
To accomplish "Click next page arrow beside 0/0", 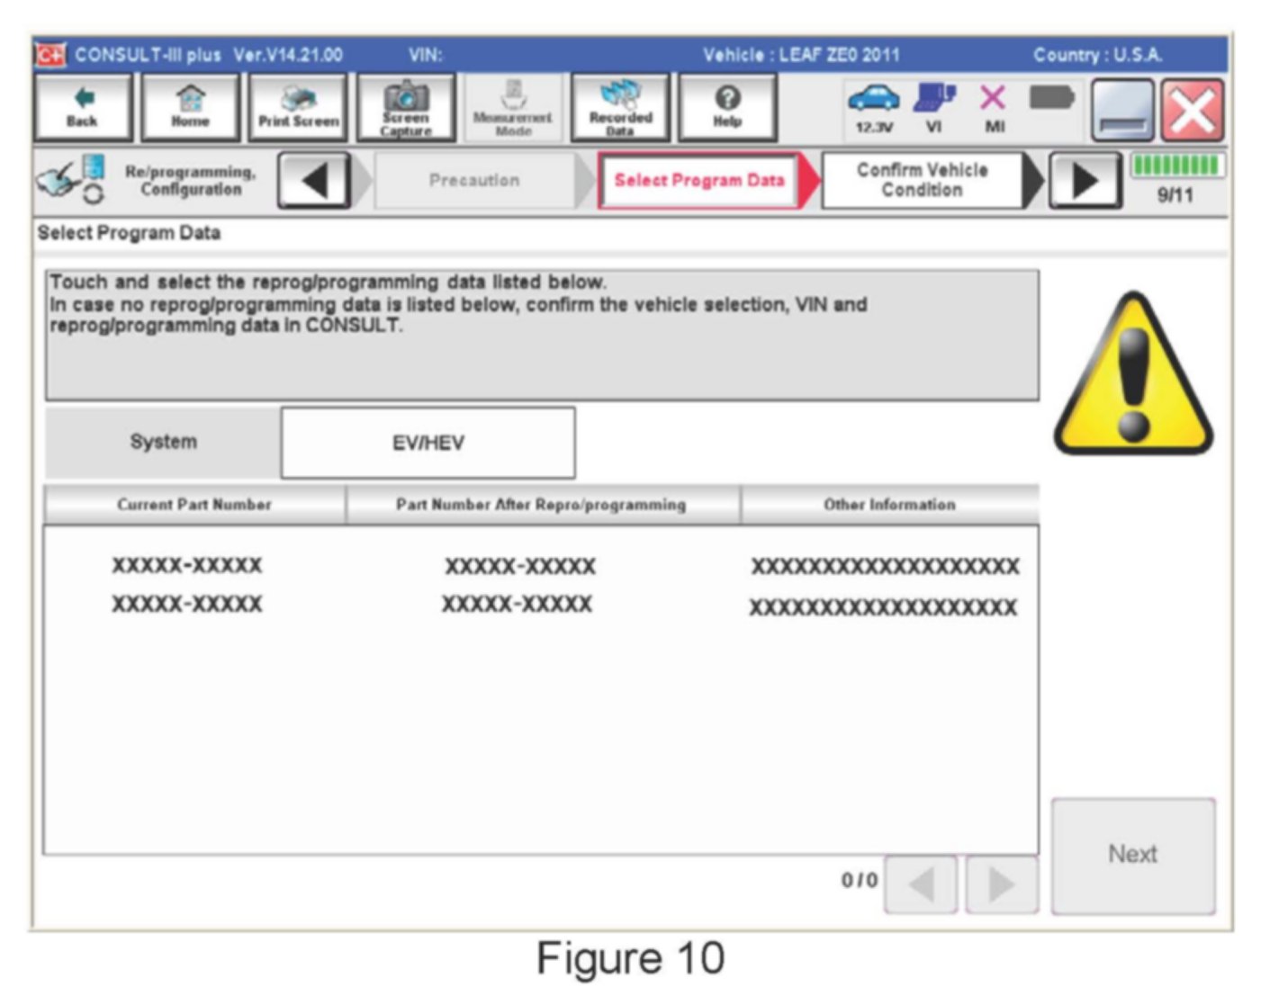I will [1001, 884].
